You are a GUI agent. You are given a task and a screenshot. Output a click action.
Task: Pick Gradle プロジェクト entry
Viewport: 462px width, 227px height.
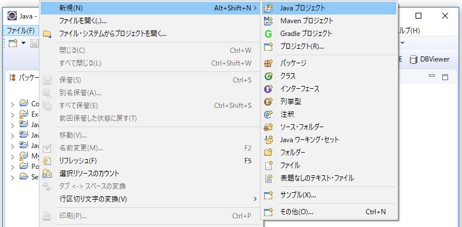[329, 34]
